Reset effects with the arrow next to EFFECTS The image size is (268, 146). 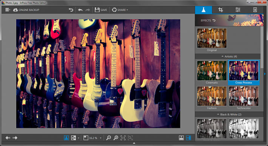214,20
